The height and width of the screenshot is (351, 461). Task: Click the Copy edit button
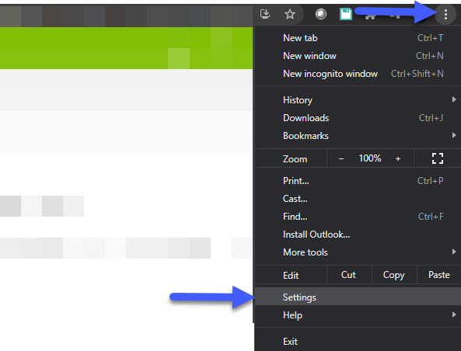tap(394, 275)
